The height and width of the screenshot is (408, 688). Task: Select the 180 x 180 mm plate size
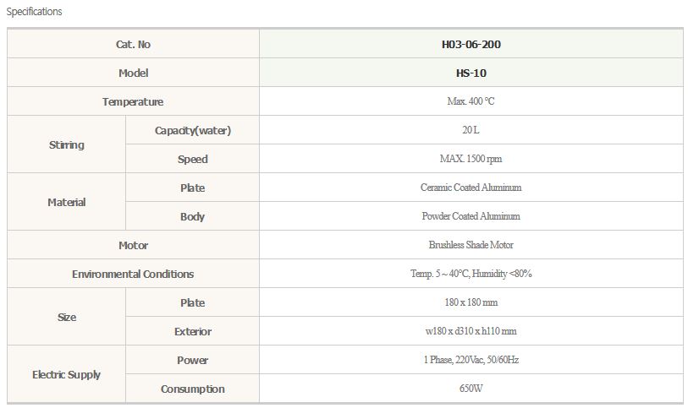pyautogui.click(x=471, y=302)
